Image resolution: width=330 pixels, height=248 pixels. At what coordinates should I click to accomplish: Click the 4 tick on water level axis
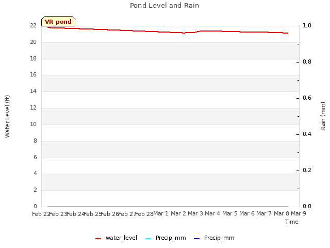tap(35, 174)
